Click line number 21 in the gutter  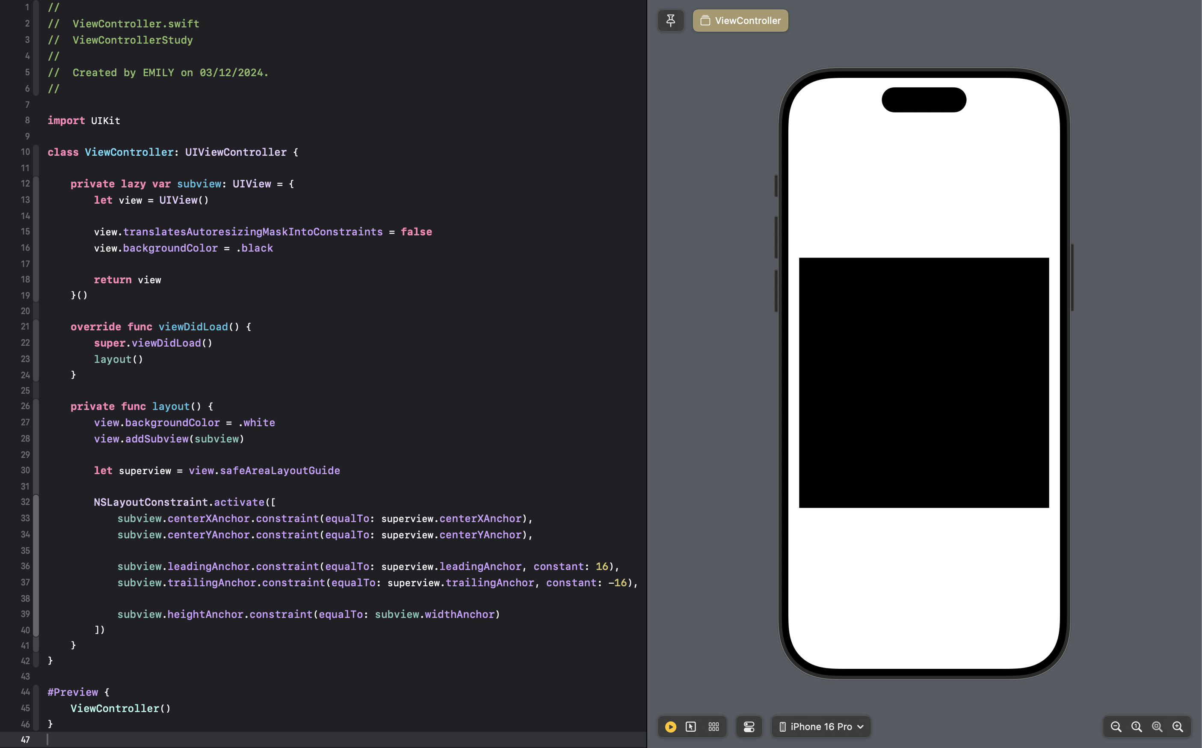[x=25, y=327]
